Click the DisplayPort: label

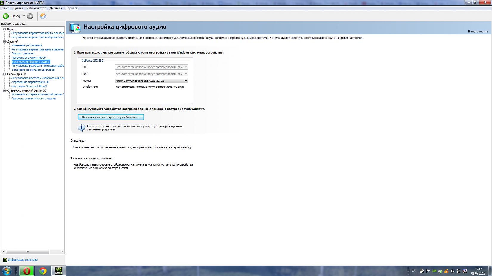90,87
